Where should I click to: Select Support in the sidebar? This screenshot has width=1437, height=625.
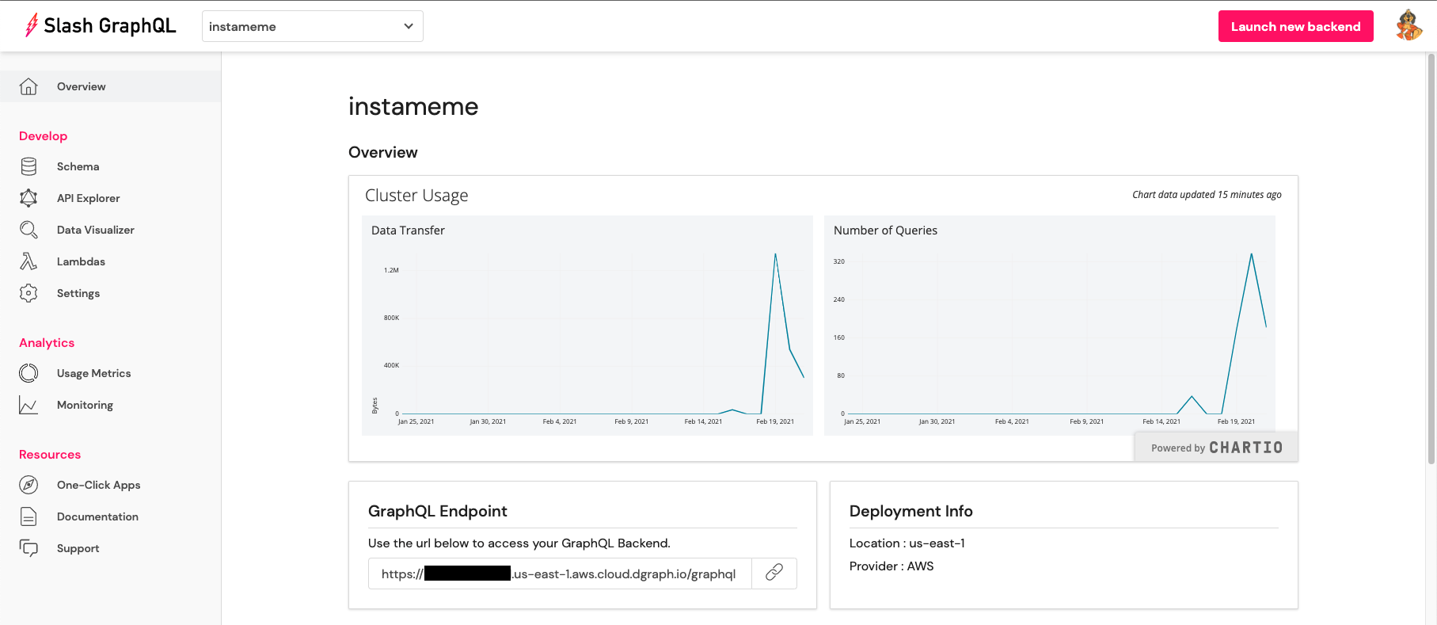[x=78, y=548]
